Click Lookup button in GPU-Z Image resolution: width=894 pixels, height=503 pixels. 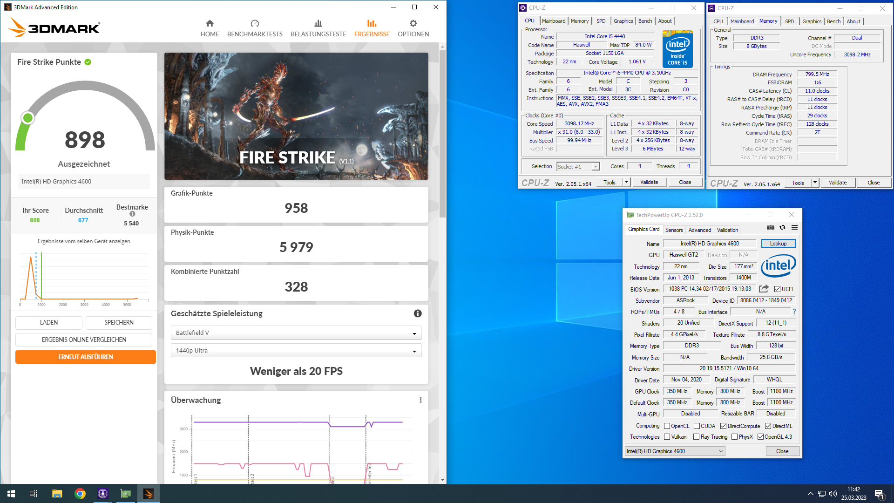point(778,244)
